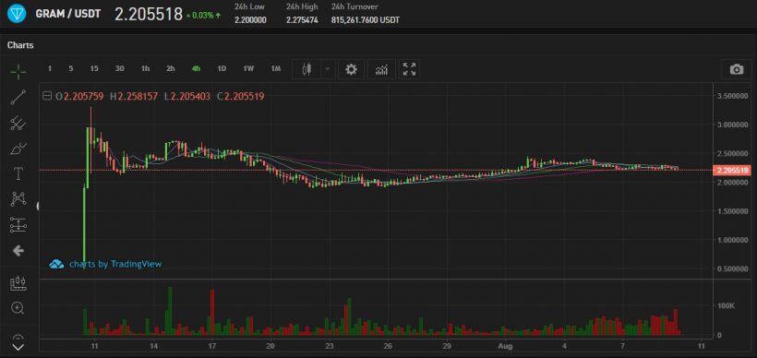Viewport: 757px width, 358px height.
Task: Select the zoom in magnifier tool
Action: tap(18, 308)
